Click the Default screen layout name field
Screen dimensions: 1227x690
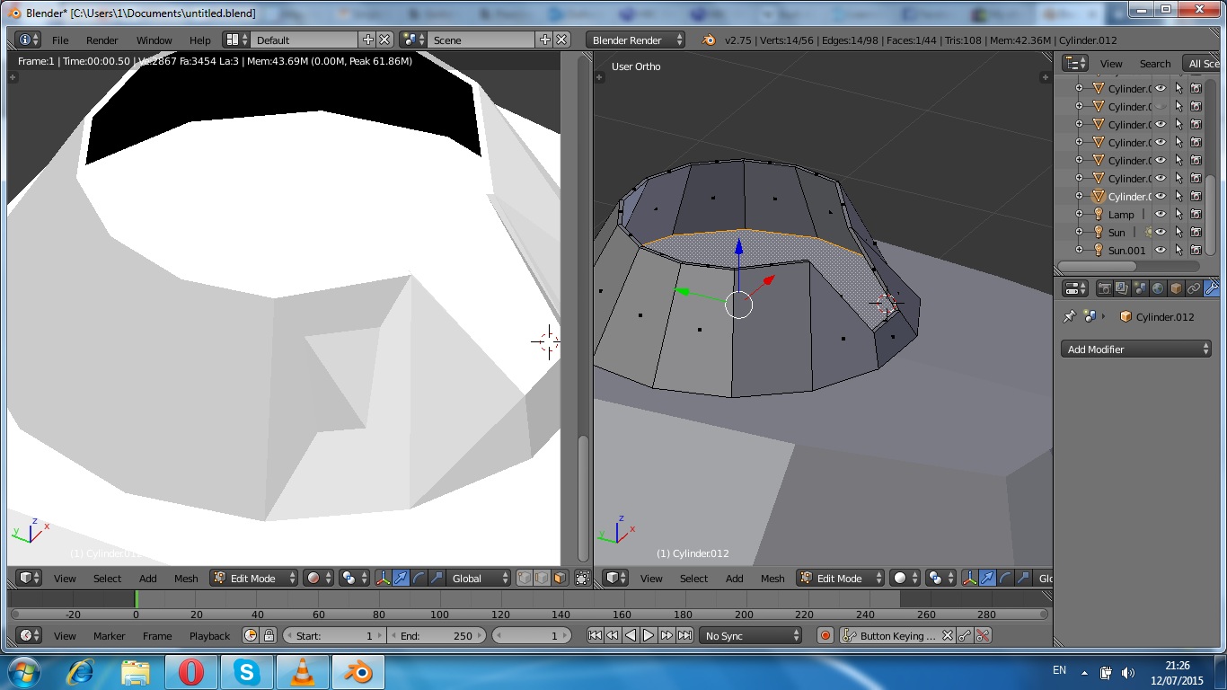pos(304,40)
